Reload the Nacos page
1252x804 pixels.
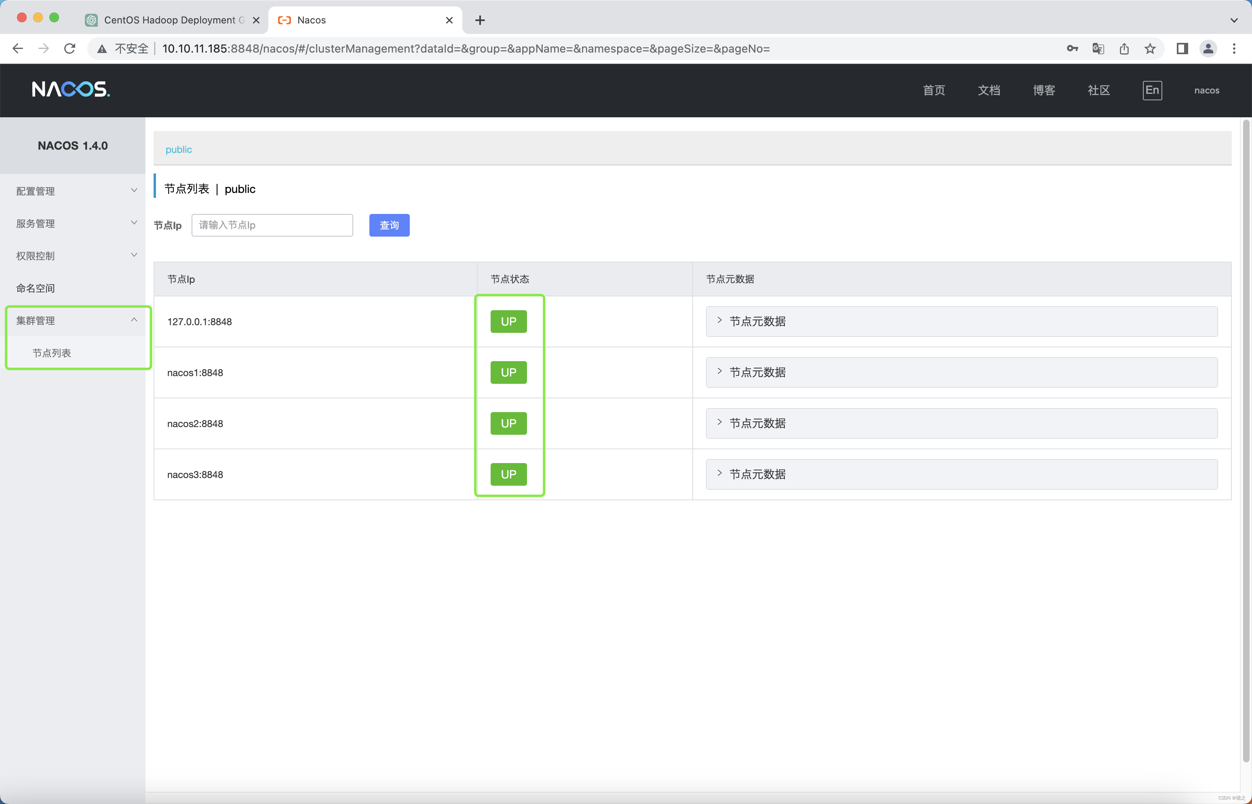tap(70, 49)
